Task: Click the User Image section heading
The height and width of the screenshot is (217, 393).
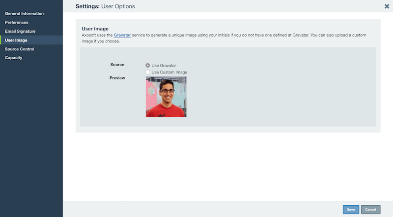Action: (95, 29)
